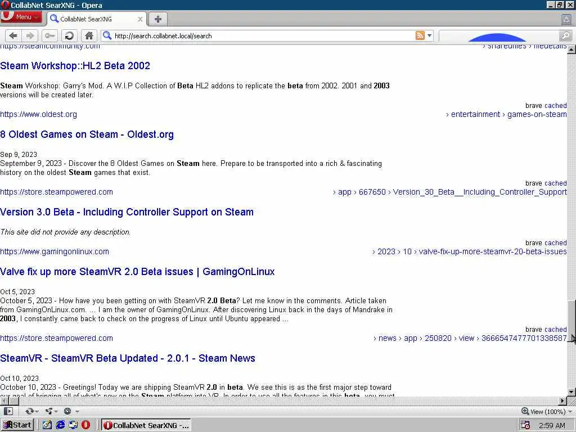Click the news › app › 250820 breadcrumb
576x432 pixels.
coord(470,338)
